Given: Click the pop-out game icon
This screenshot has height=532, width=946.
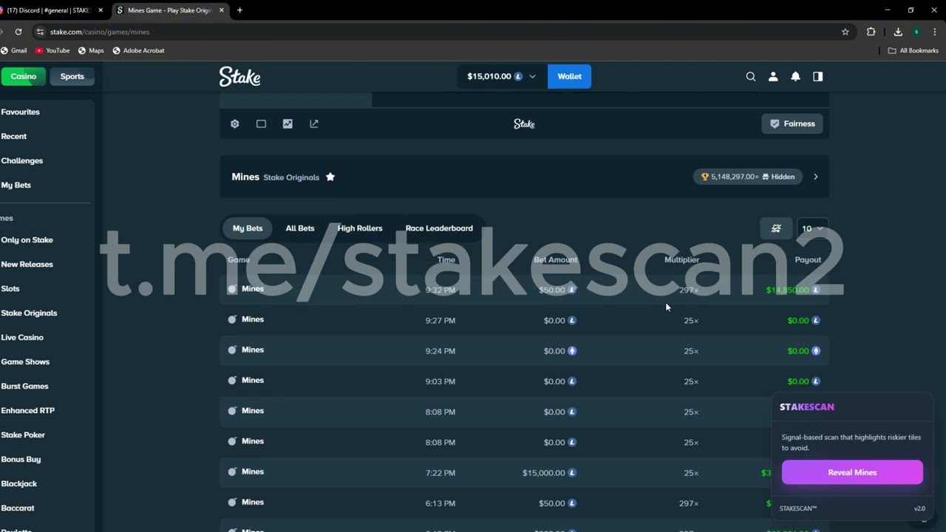Looking at the screenshot, I should 314,124.
